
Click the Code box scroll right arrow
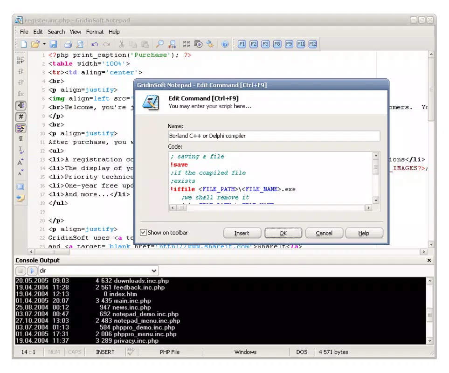[368, 208]
